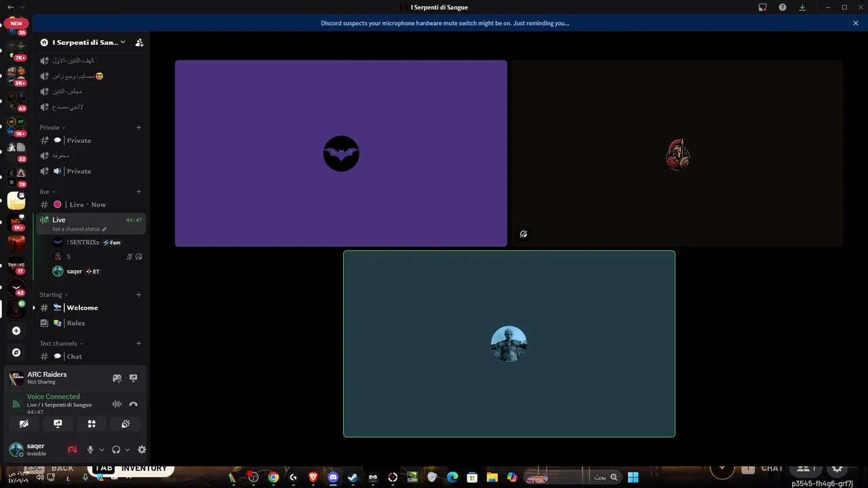
Task: Open Google Chrome from the taskbar
Action: [273, 477]
